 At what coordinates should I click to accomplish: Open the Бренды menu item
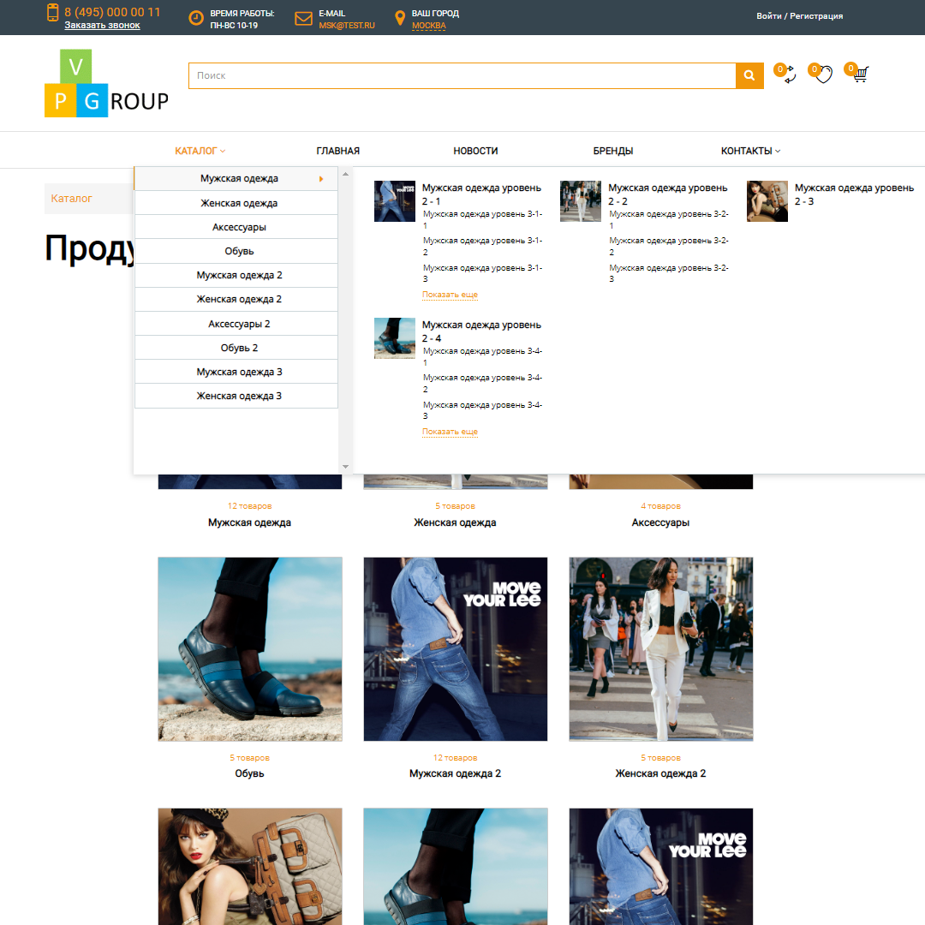click(x=613, y=151)
